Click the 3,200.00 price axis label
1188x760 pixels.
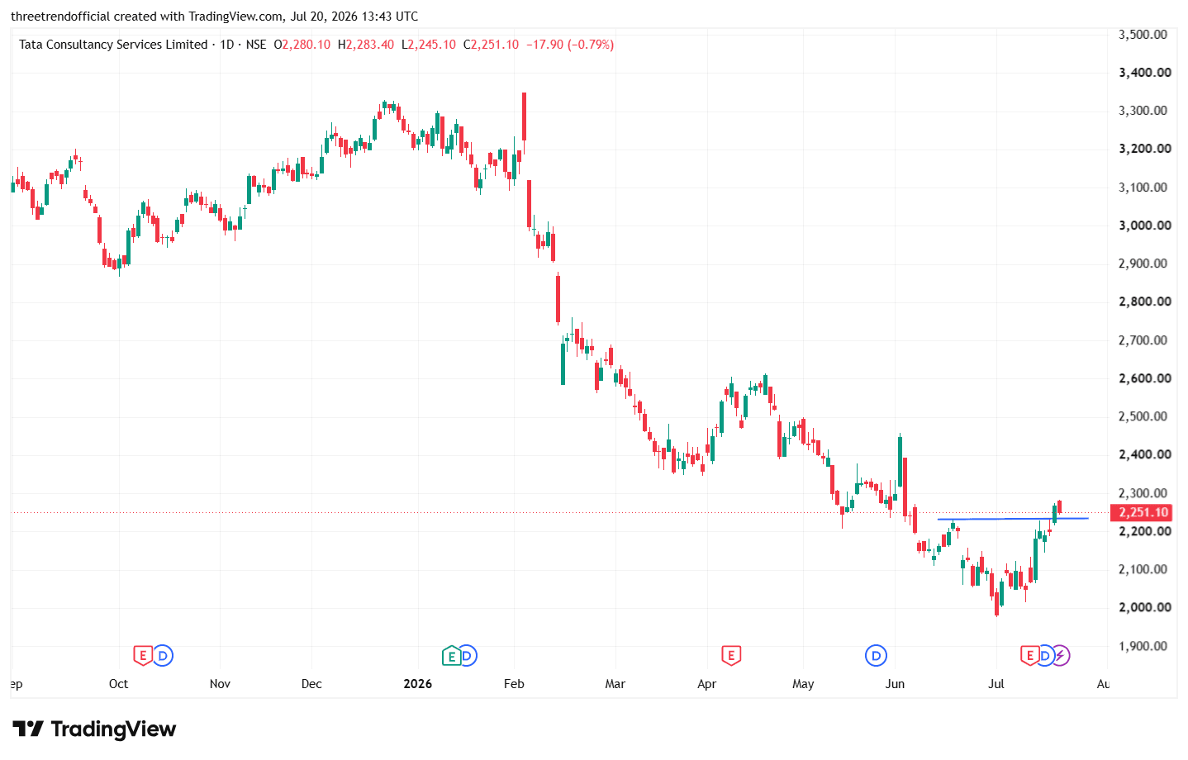click(1145, 149)
